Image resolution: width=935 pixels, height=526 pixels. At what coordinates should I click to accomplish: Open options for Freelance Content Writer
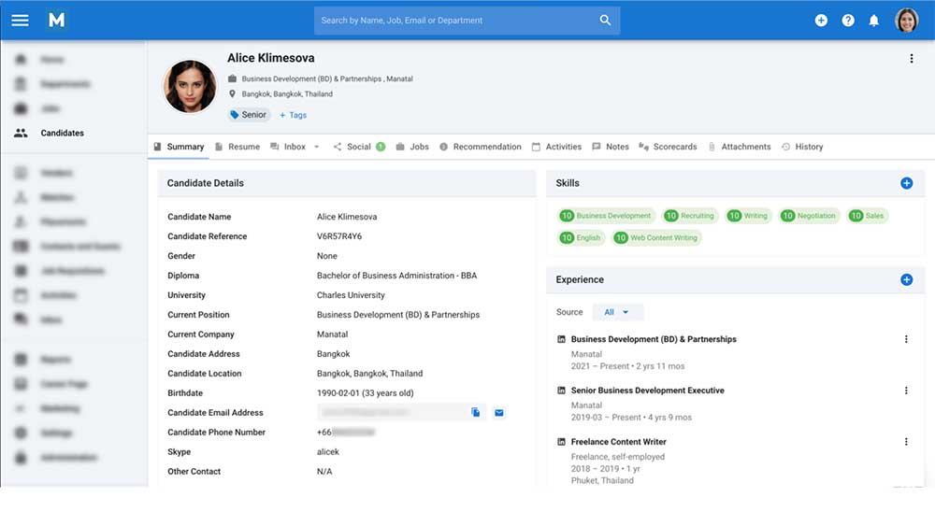pyautogui.click(x=906, y=442)
